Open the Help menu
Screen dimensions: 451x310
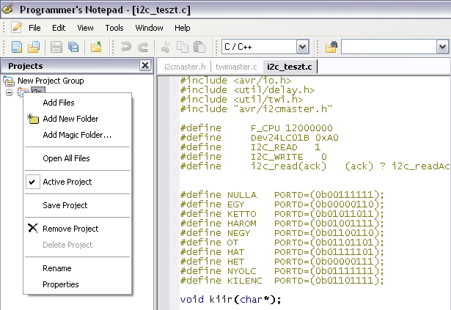[183, 28]
